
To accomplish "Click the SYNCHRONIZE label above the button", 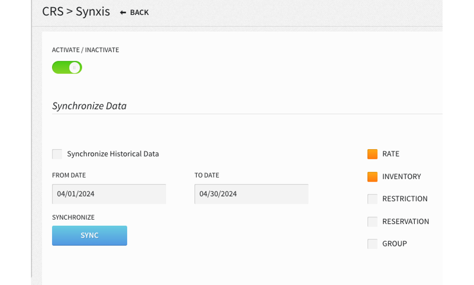I will pos(73,218).
